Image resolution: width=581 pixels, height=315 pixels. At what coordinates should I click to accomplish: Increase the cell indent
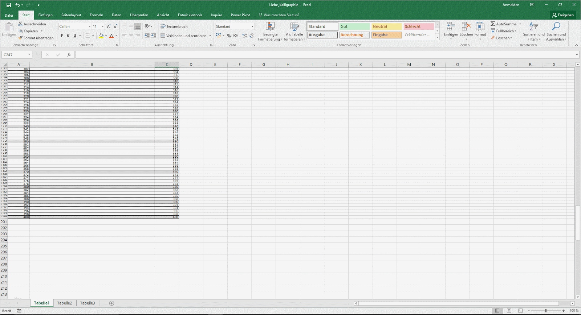tap(154, 36)
